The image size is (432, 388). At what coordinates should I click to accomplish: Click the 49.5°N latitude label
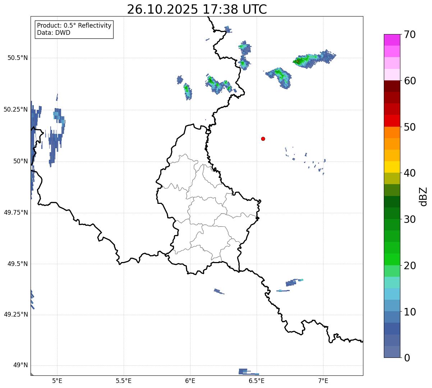[17, 264]
